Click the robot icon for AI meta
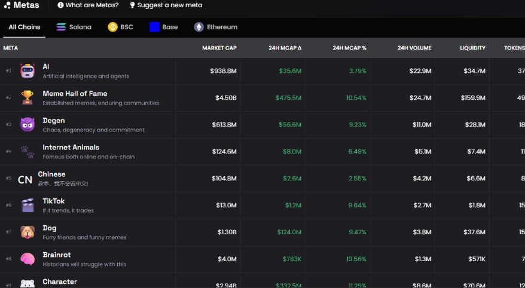The height and width of the screenshot is (288, 525). pos(27,71)
